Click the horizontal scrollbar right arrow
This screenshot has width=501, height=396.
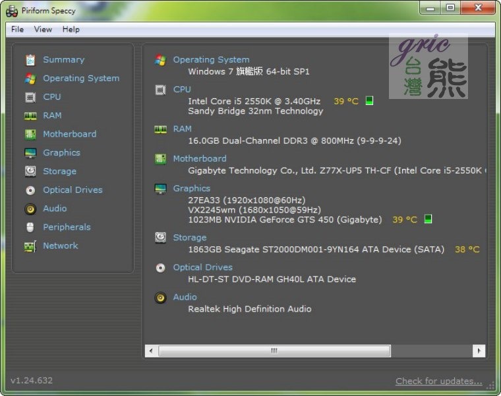(x=479, y=351)
